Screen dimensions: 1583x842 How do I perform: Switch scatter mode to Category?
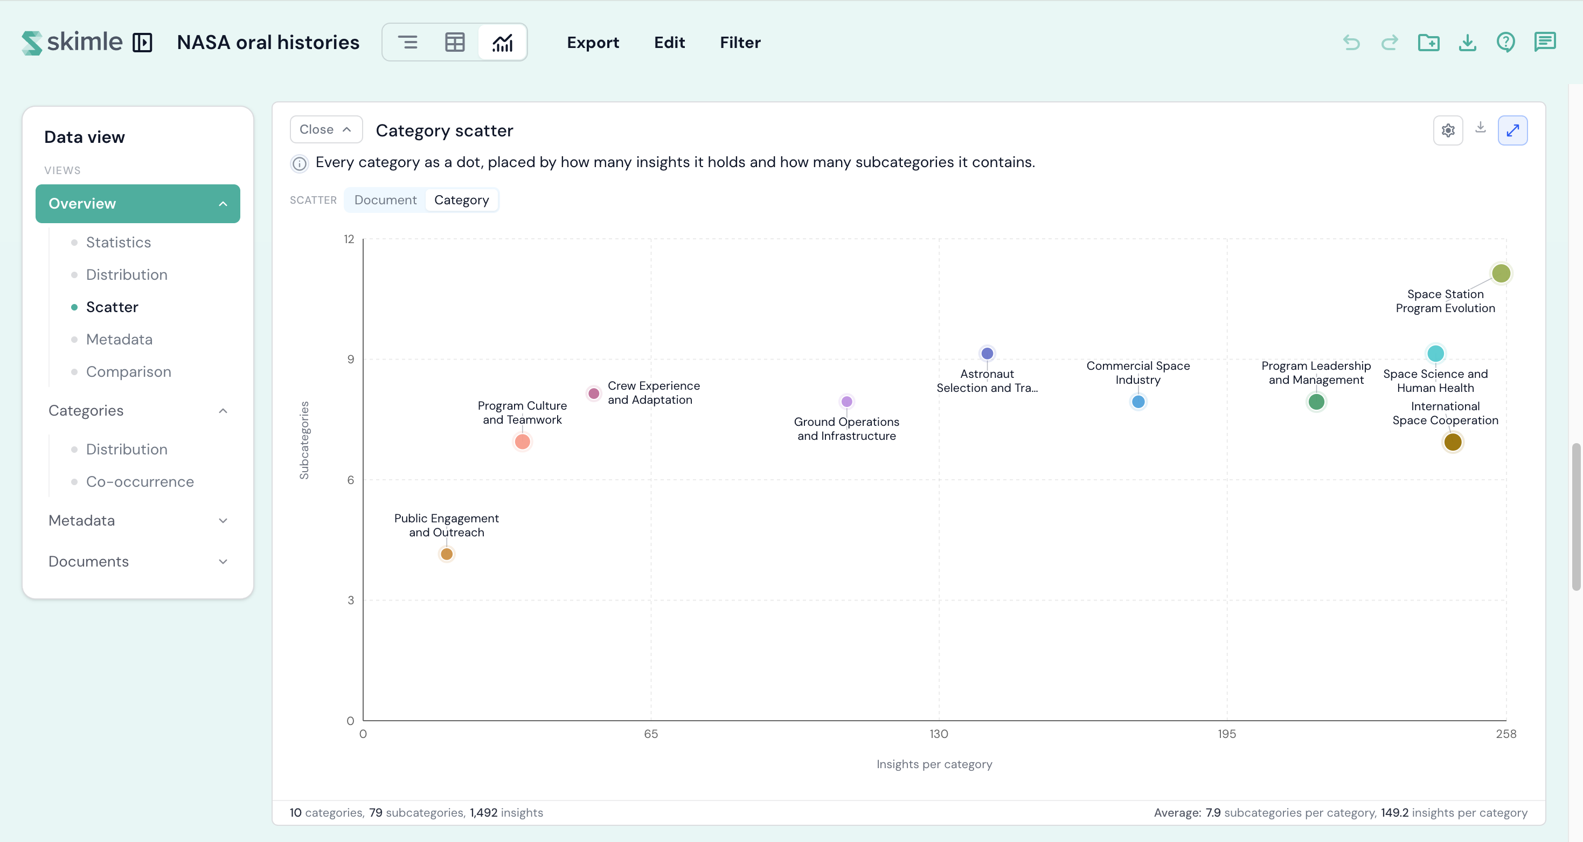coord(462,201)
